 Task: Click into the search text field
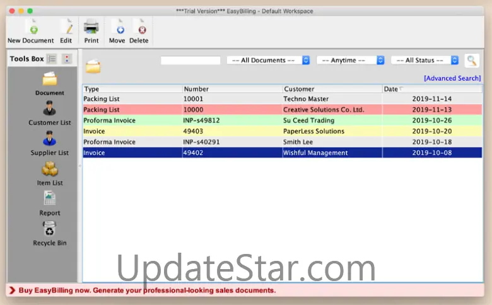(x=190, y=60)
